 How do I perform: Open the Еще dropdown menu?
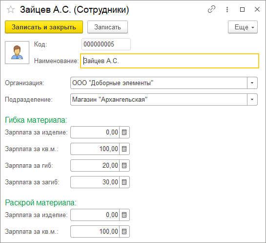(243, 27)
